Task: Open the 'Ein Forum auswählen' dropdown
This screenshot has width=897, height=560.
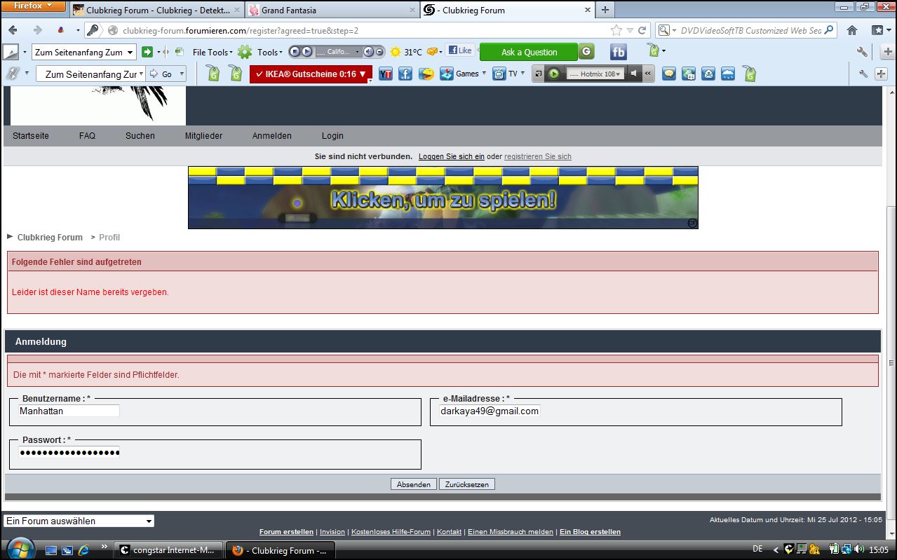Action: click(79, 521)
